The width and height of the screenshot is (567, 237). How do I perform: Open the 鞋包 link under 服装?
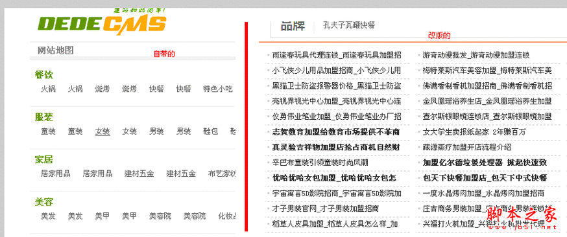point(211,131)
